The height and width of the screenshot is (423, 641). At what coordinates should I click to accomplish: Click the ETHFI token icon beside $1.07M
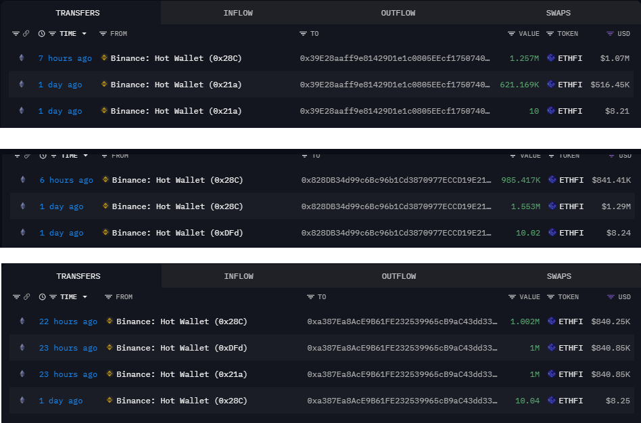(x=550, y=58)
